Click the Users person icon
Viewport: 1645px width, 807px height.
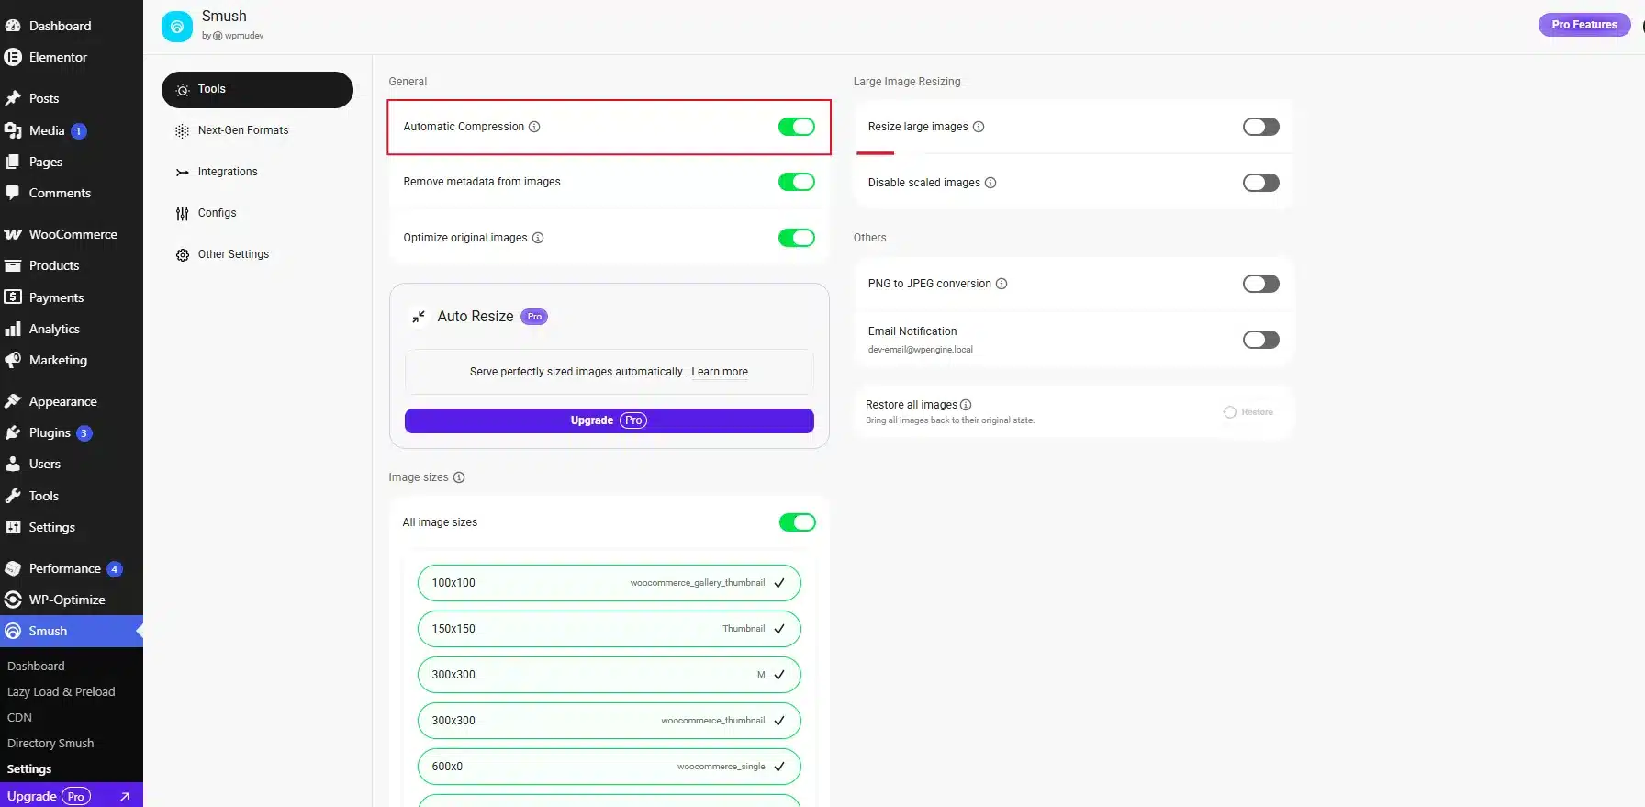[13, 464]
